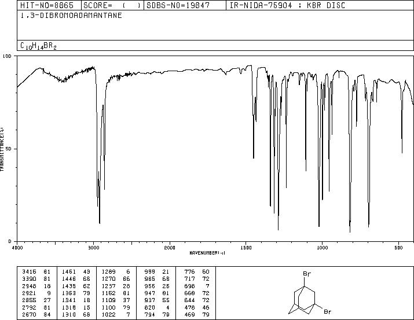Click the TRANSMITTANCE y-axis title
Viewport: 414px width, 320px height.
coord(2,149)
